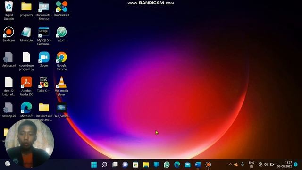Image resolution: width=302 pixels, height=170 pixels.
Task: Open the Windows Start menu
Action: 94,165
